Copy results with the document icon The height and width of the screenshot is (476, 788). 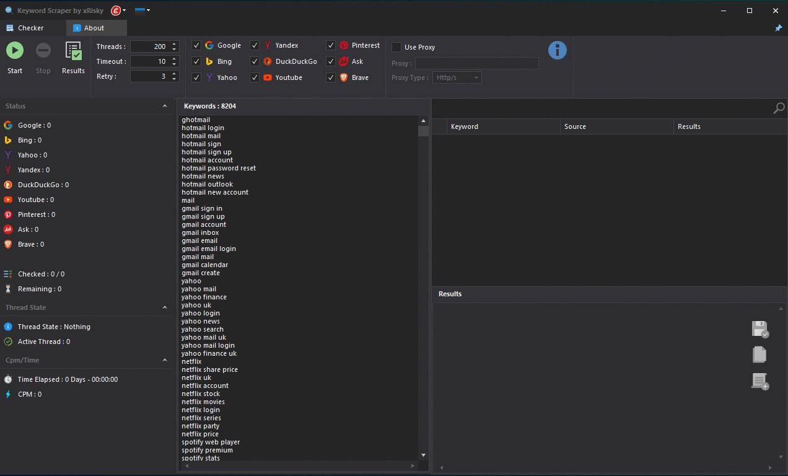(760, 355)
